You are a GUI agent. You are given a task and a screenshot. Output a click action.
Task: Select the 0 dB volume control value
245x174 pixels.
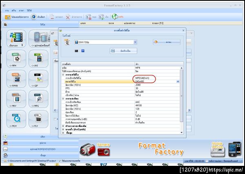tap(138, 119)
